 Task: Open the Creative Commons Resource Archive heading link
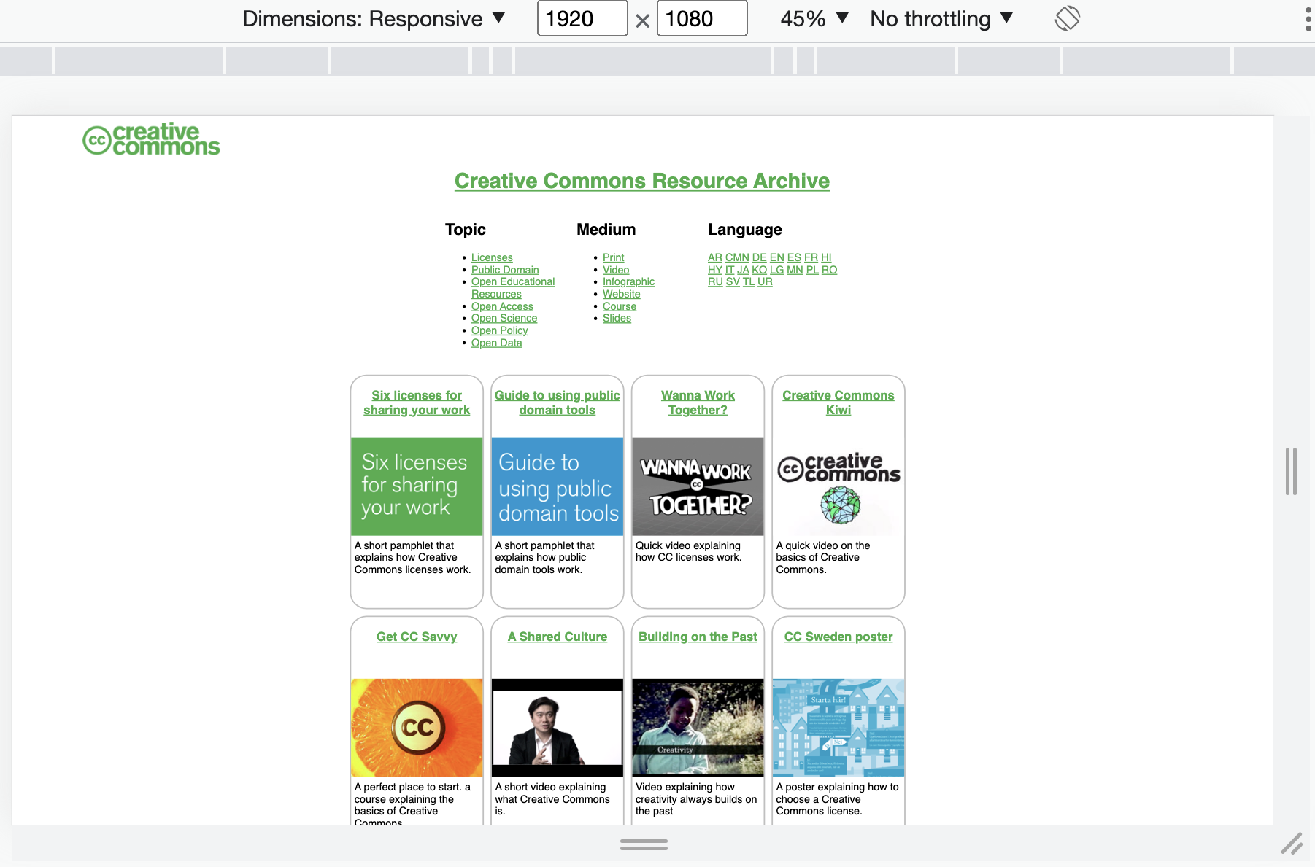642,181
